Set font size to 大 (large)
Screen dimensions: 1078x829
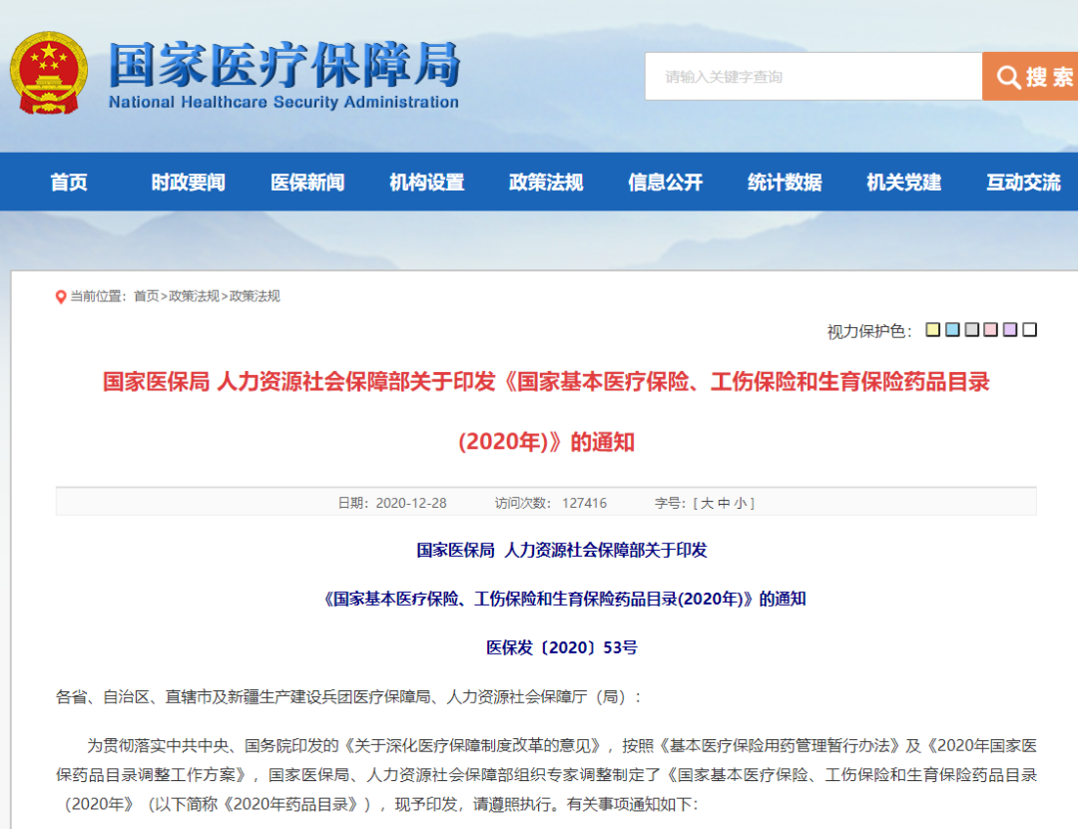click(x=707, y=503)
